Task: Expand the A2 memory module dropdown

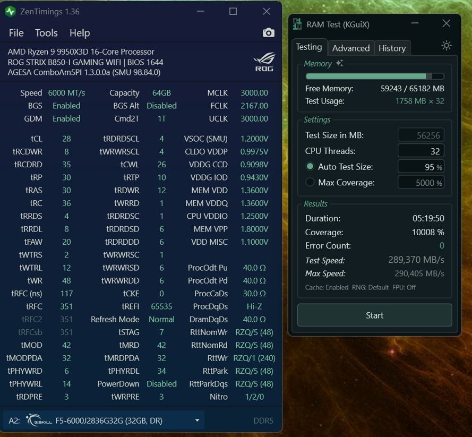Action: tap(197, 420)
